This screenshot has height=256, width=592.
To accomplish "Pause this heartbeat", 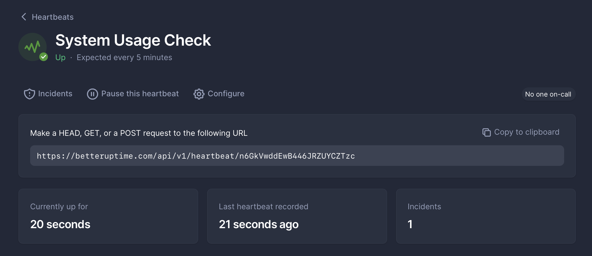I will pos(133,94).
